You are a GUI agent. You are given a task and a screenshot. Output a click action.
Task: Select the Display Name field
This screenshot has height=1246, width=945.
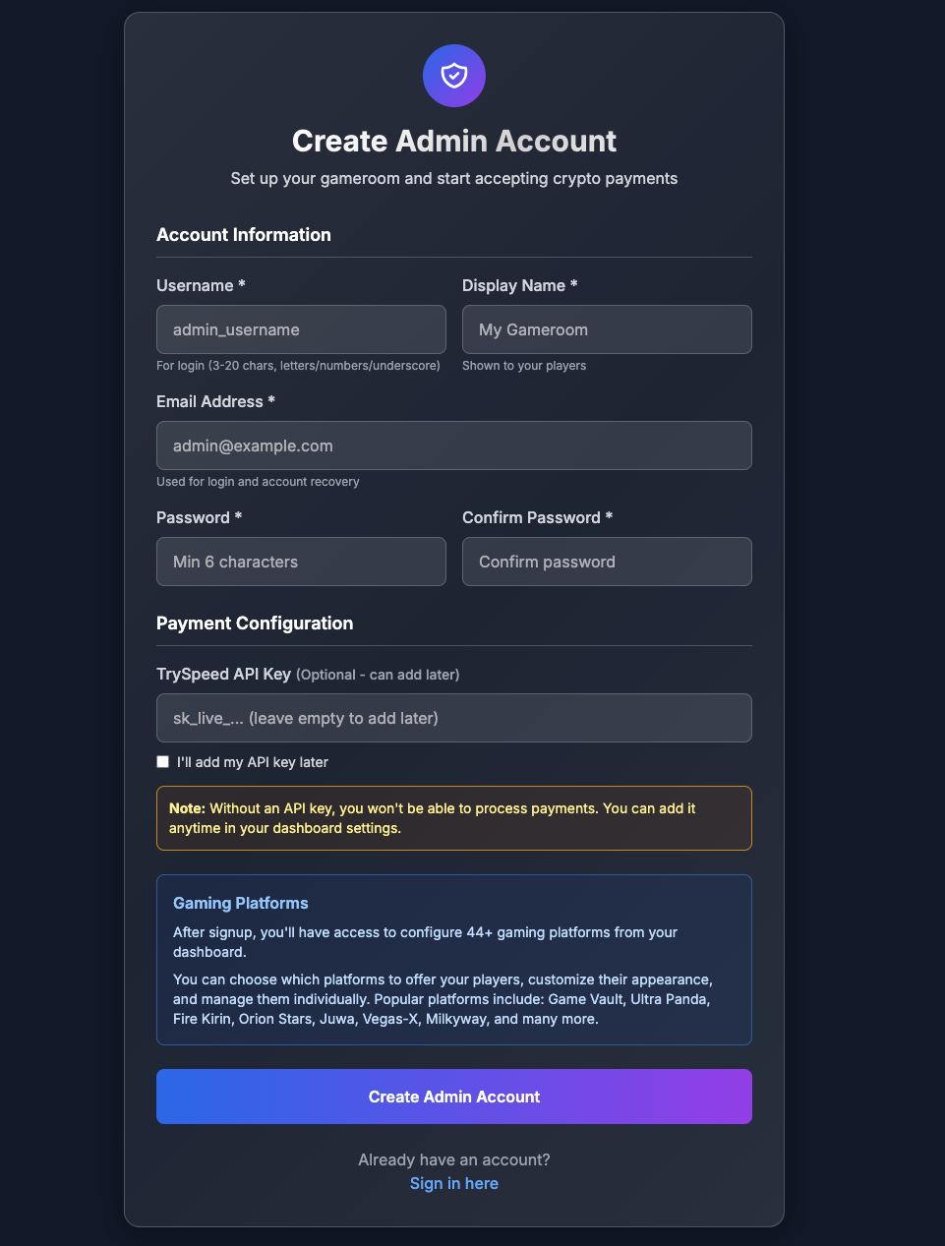tap(607, 329)
